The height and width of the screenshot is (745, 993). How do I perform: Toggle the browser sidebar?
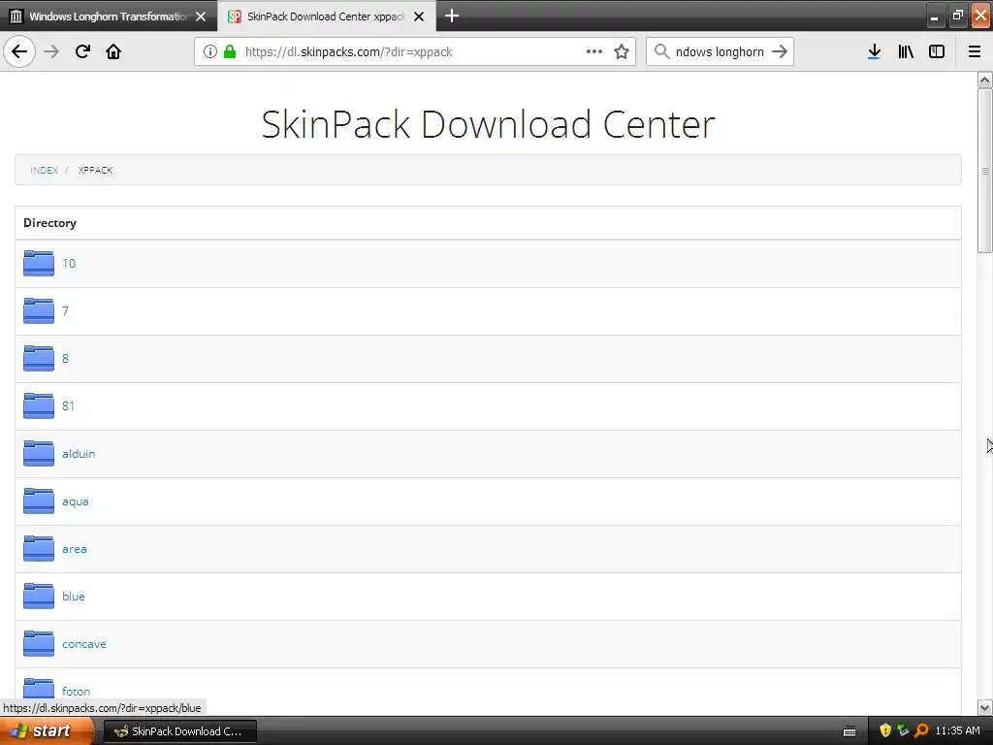point(937,51)
